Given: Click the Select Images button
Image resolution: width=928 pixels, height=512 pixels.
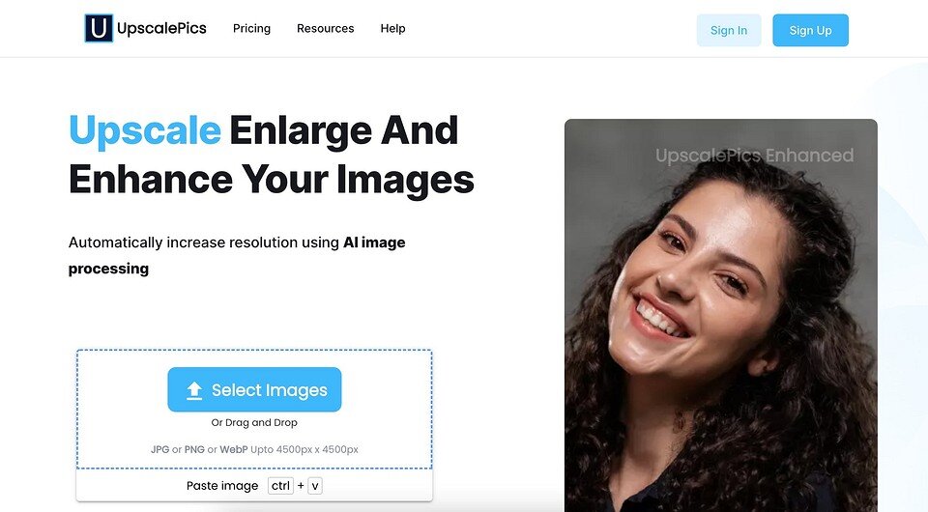Looking at the screenshot, I should (254, 389).
